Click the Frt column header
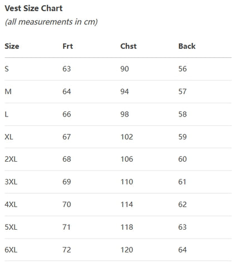Viewport: 232px width, 262px height. point(67,46)
